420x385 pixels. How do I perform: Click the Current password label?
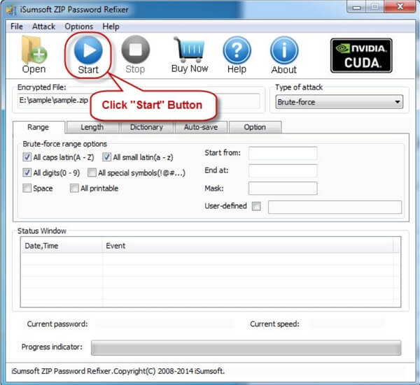point(57,324)
